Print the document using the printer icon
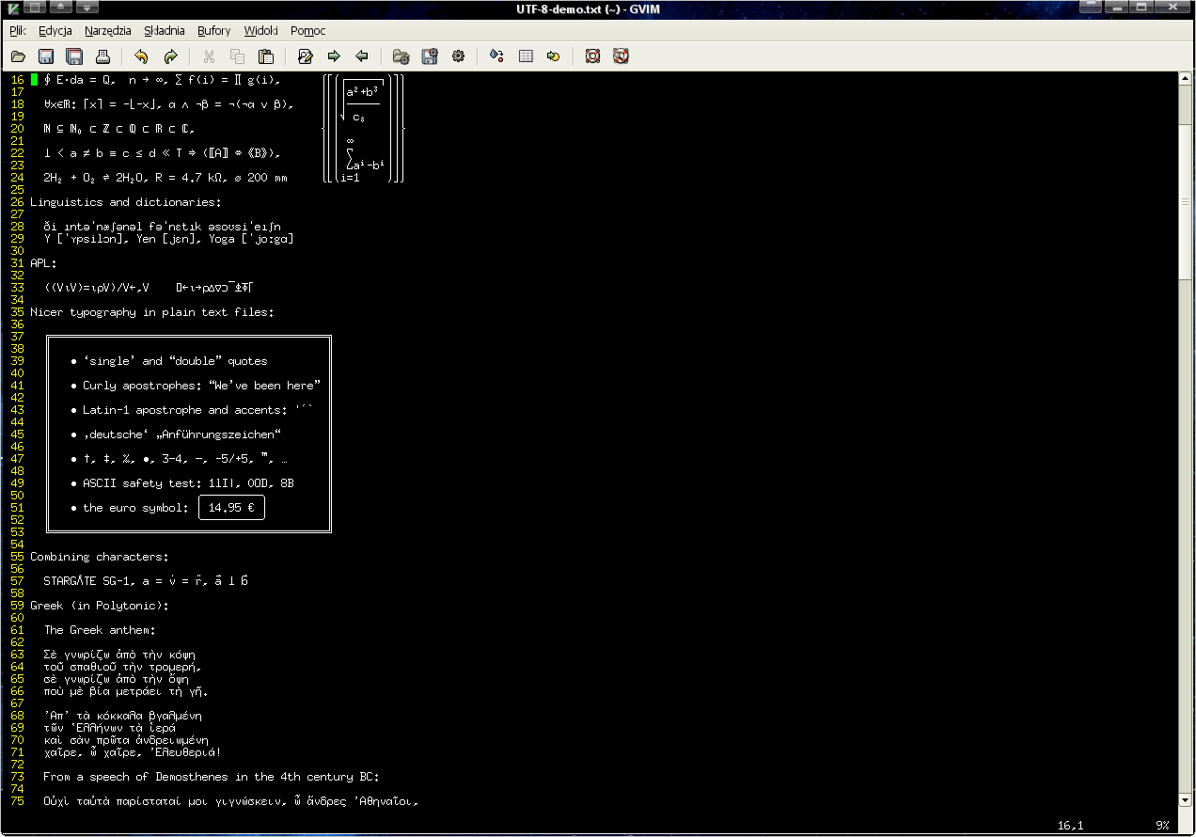 pos(102,55)
